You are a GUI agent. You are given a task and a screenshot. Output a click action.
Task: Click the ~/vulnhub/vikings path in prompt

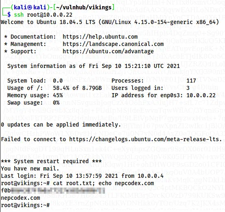pos(84,7)
